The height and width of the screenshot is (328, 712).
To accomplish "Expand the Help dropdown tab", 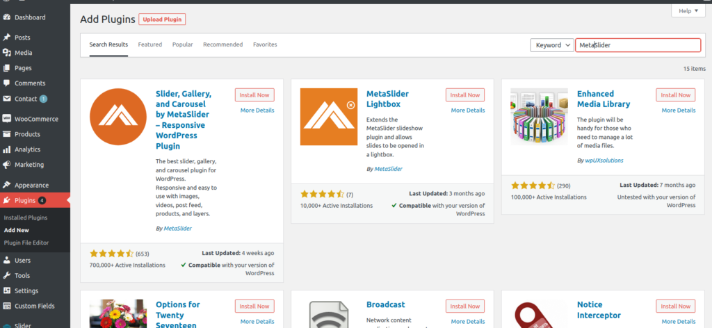I will pos(688,11).
